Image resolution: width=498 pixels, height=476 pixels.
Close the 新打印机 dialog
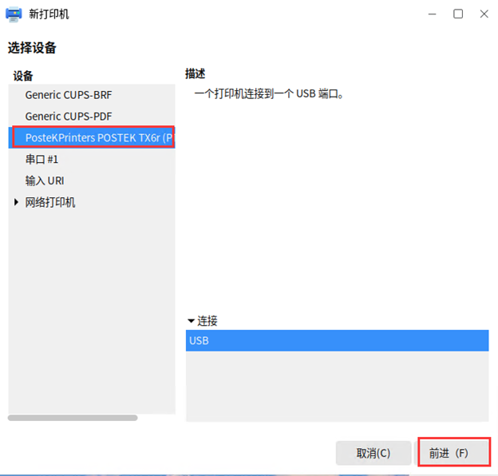[484, 14]
